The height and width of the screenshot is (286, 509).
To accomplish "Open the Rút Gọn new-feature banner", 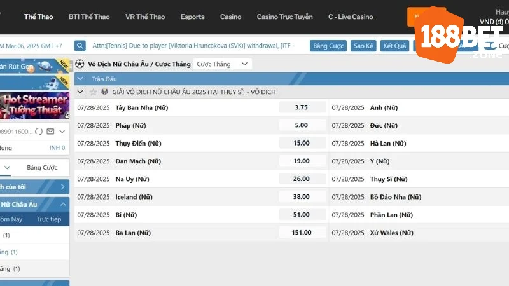I will click(x=34, y=66).
